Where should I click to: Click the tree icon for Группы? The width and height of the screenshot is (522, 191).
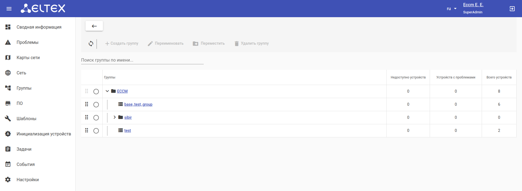pyautogui.click(x=8, y=88)
